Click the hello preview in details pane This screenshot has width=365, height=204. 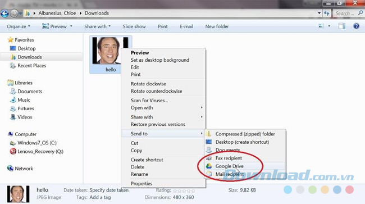18,194
